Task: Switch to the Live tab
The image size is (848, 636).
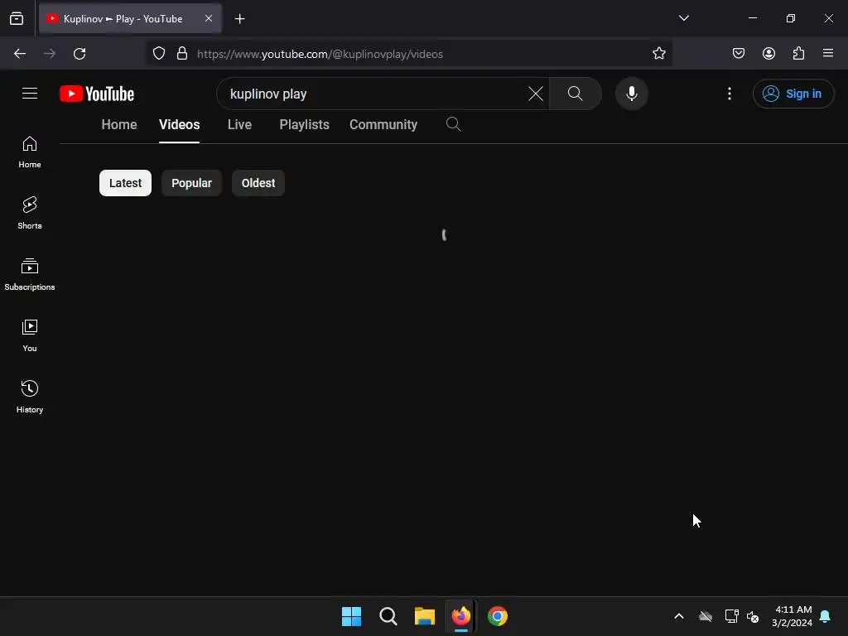Action: (239, 125)
